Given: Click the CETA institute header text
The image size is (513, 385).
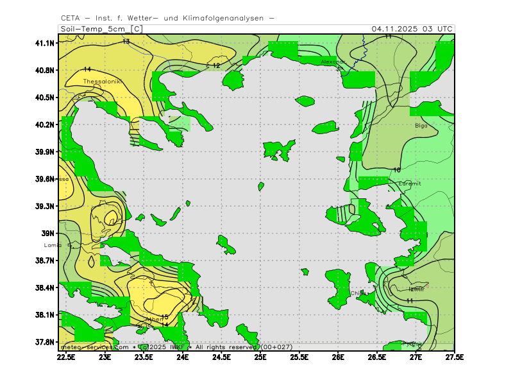Looking at the screenshot, I should click(167, 18).
